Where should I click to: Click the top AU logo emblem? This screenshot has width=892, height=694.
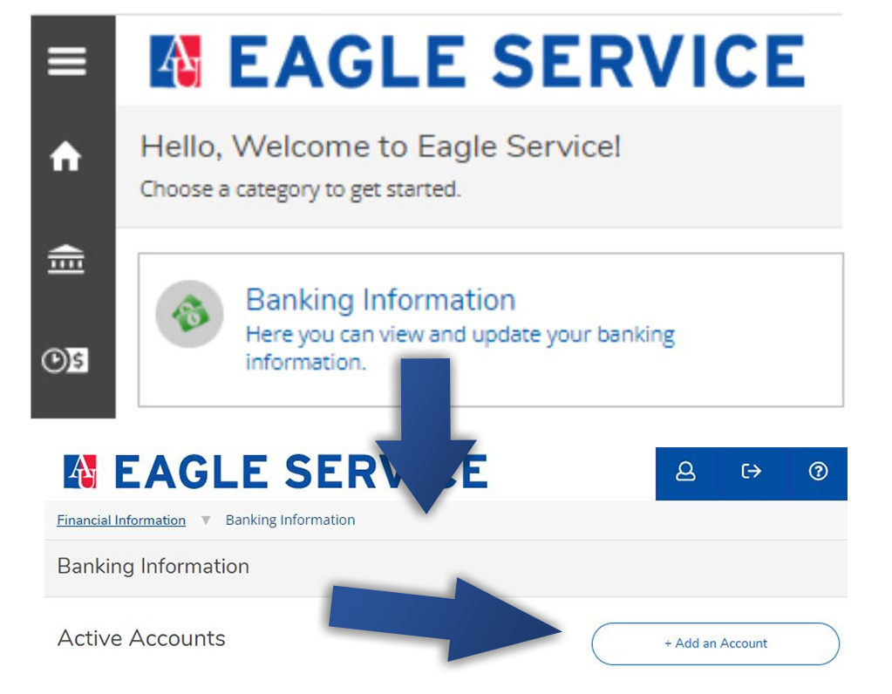tap(175, 61)
